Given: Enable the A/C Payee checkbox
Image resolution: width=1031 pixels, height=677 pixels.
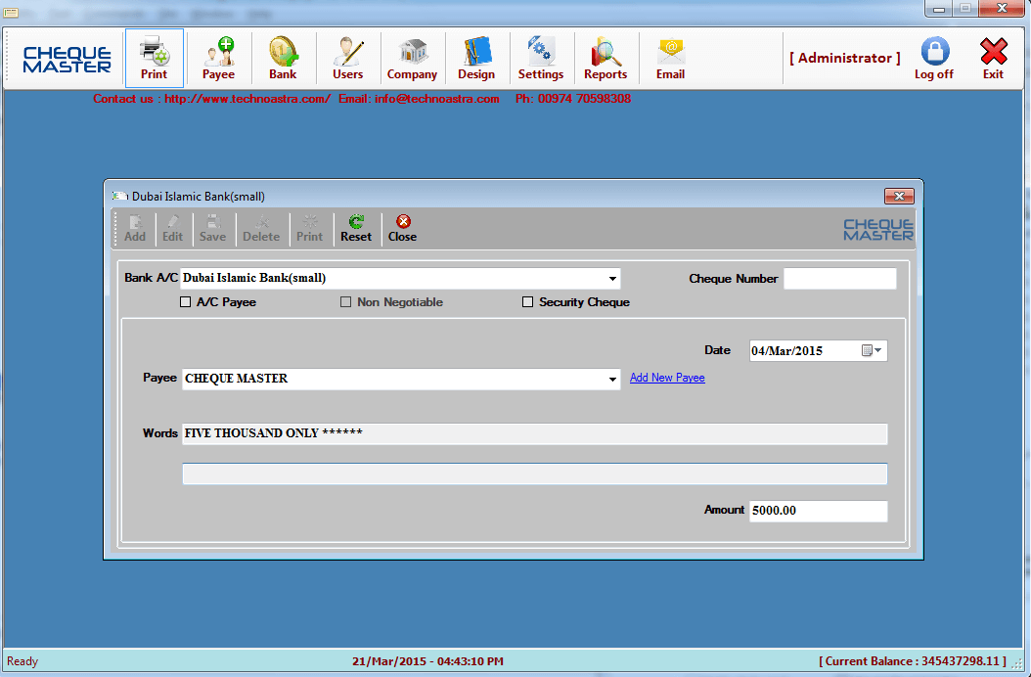Looking at the screenshot, I should tap(186, 302).
